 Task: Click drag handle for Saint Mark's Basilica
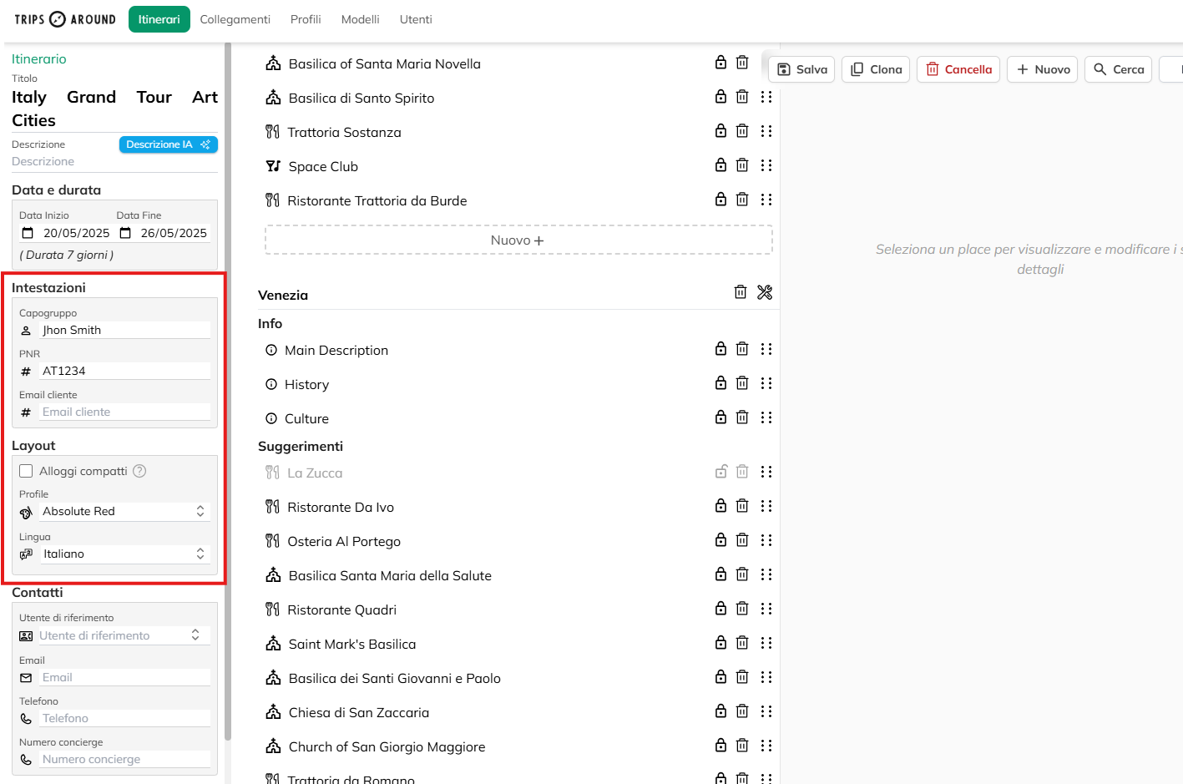(x=766, y=643)
